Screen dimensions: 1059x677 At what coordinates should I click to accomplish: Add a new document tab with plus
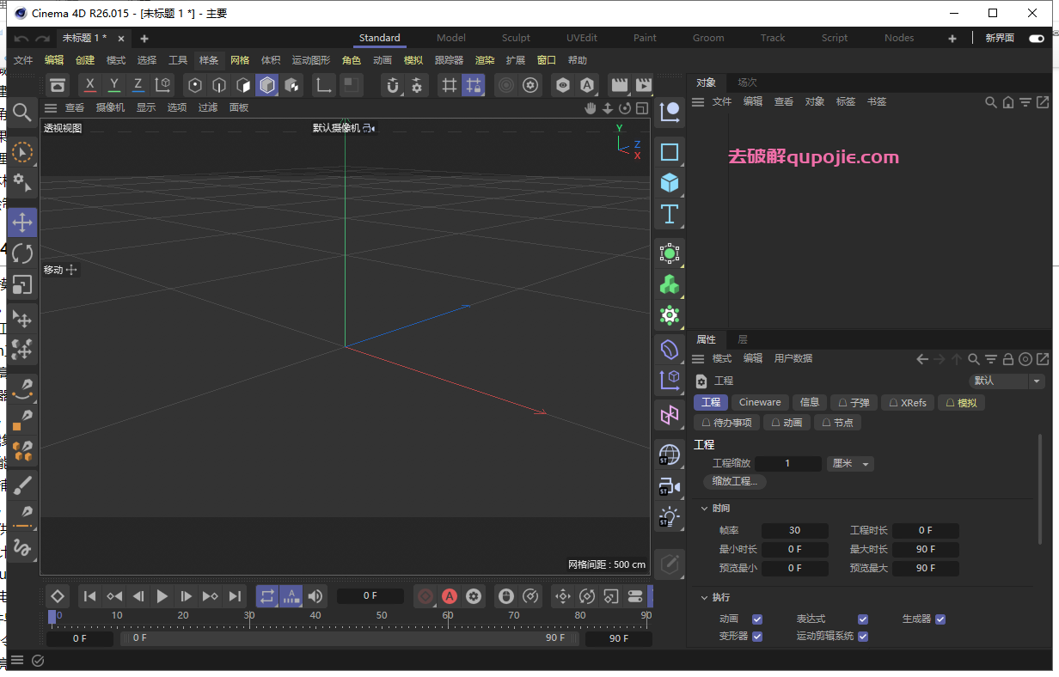tap(144, 39)
